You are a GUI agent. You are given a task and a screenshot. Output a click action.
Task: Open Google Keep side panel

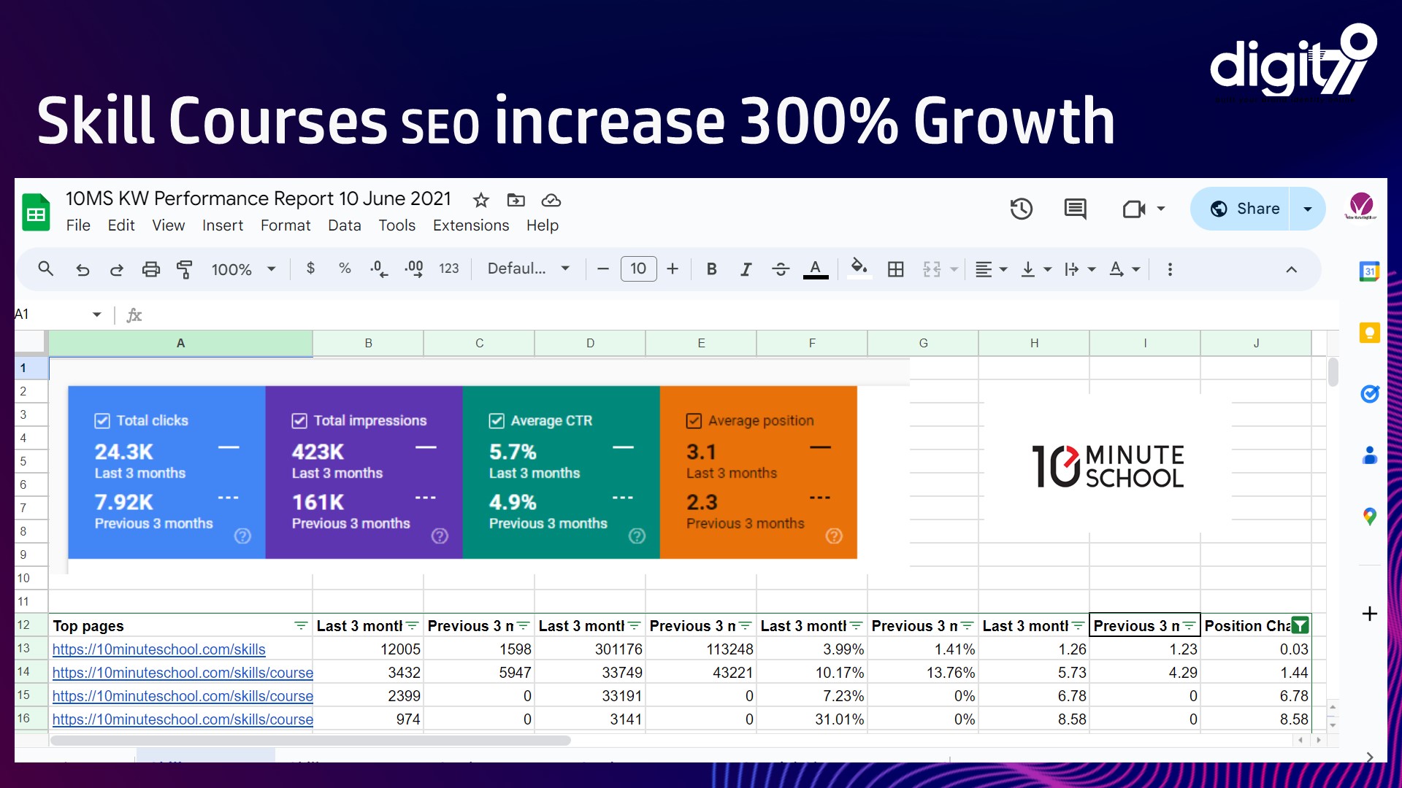pyautogui.click(x=1369, y=333)
